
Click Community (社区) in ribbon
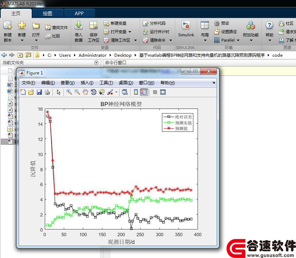[x=286, y=23]
